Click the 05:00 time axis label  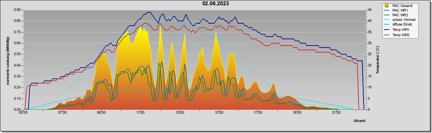coord(23,113)
